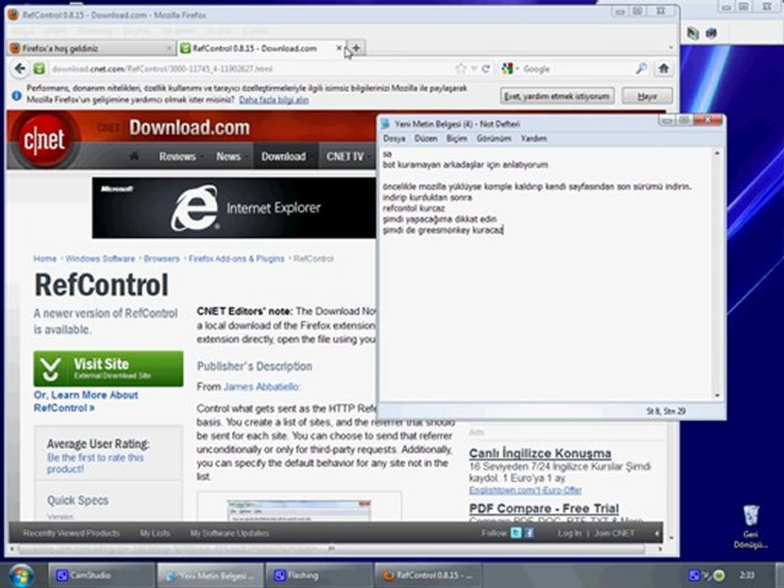Screen dimensions: 784x588
Task: Switch to RefControl Firefox taskbar button
Action: [427, 576]
